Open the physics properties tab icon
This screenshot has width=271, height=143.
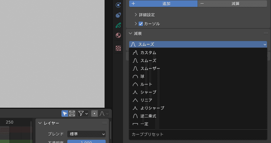118,5
